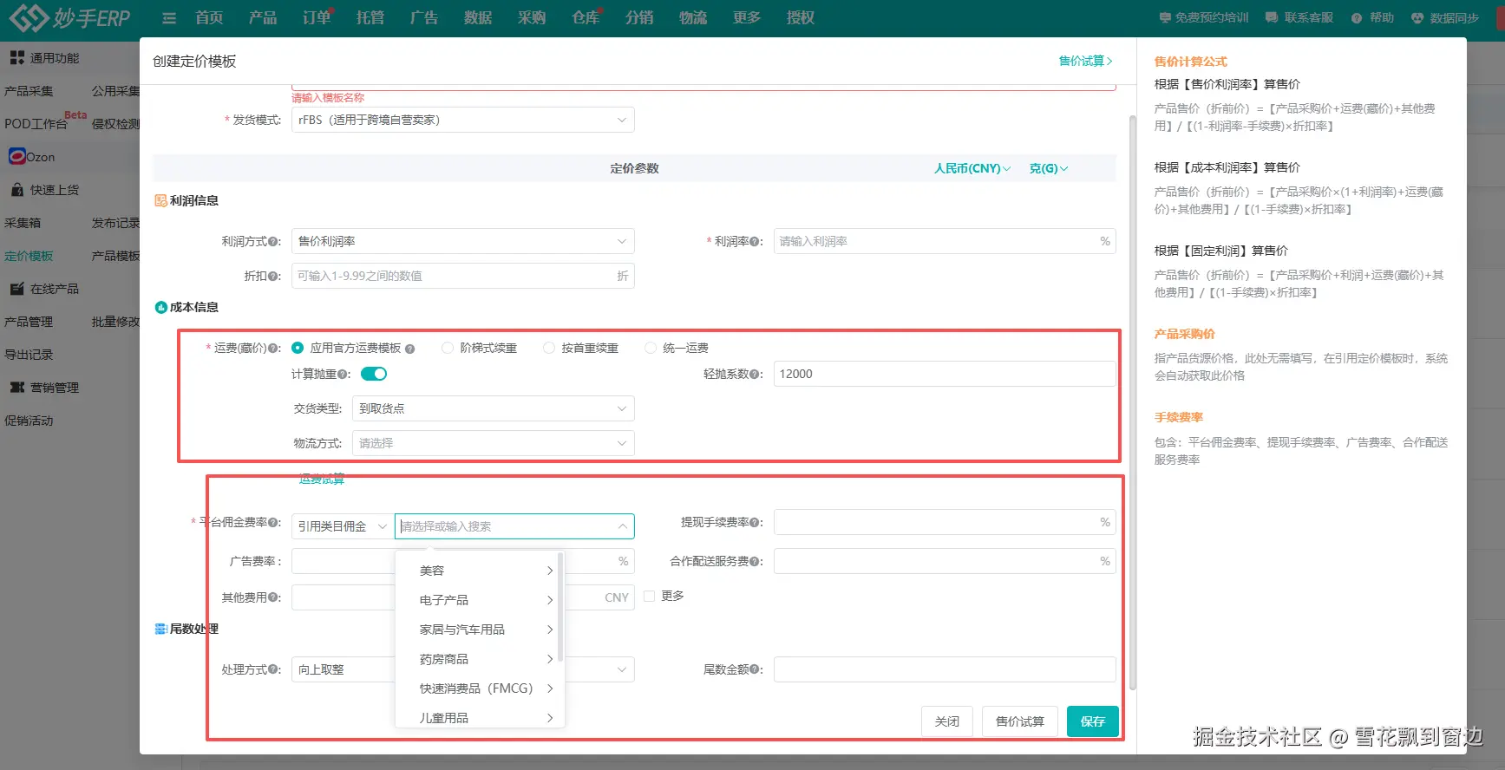Open 售价试算 link in header
This screenshot has width=1505, height=770.
pyautogui.click(x=1085, y=61)
